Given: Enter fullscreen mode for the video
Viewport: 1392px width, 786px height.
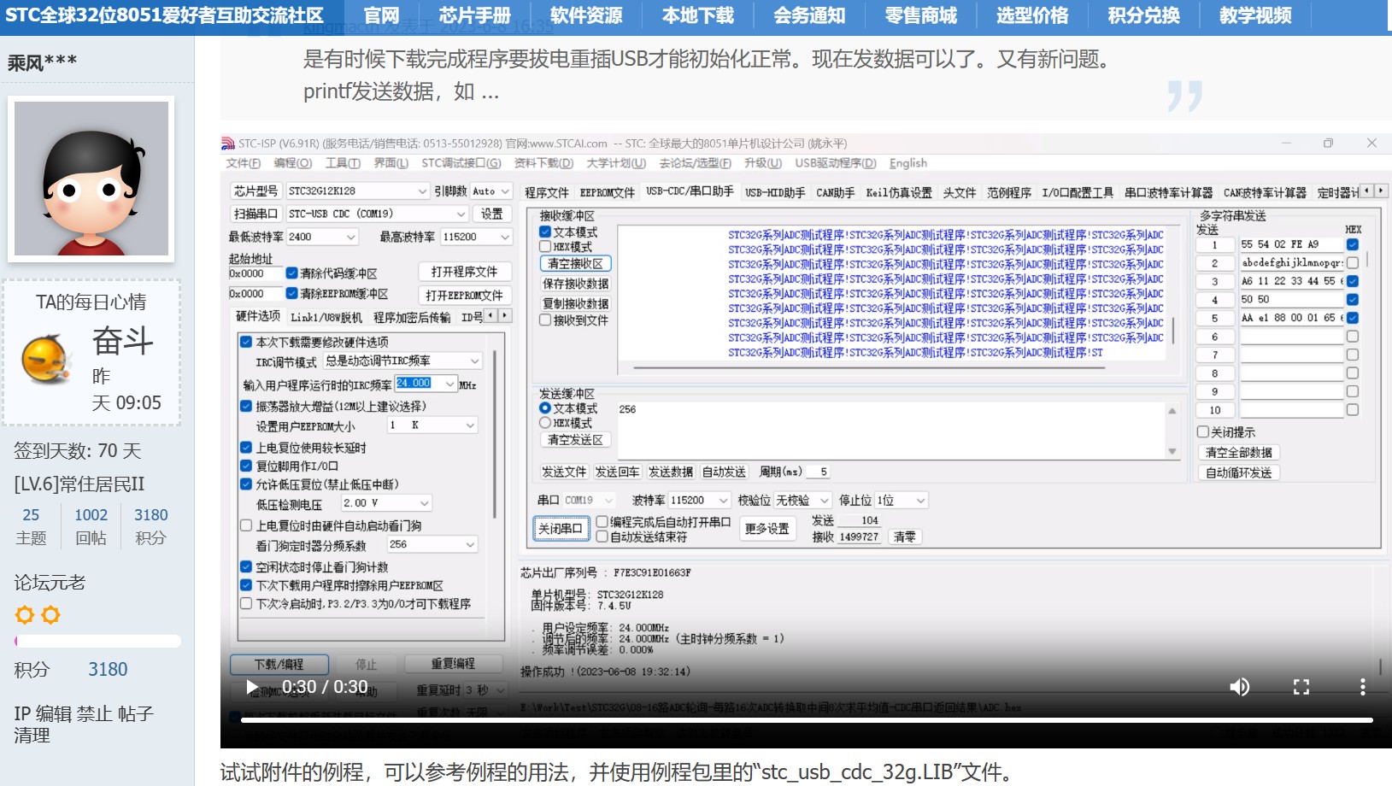Looking at the screenshot, I should [1301, 687].
